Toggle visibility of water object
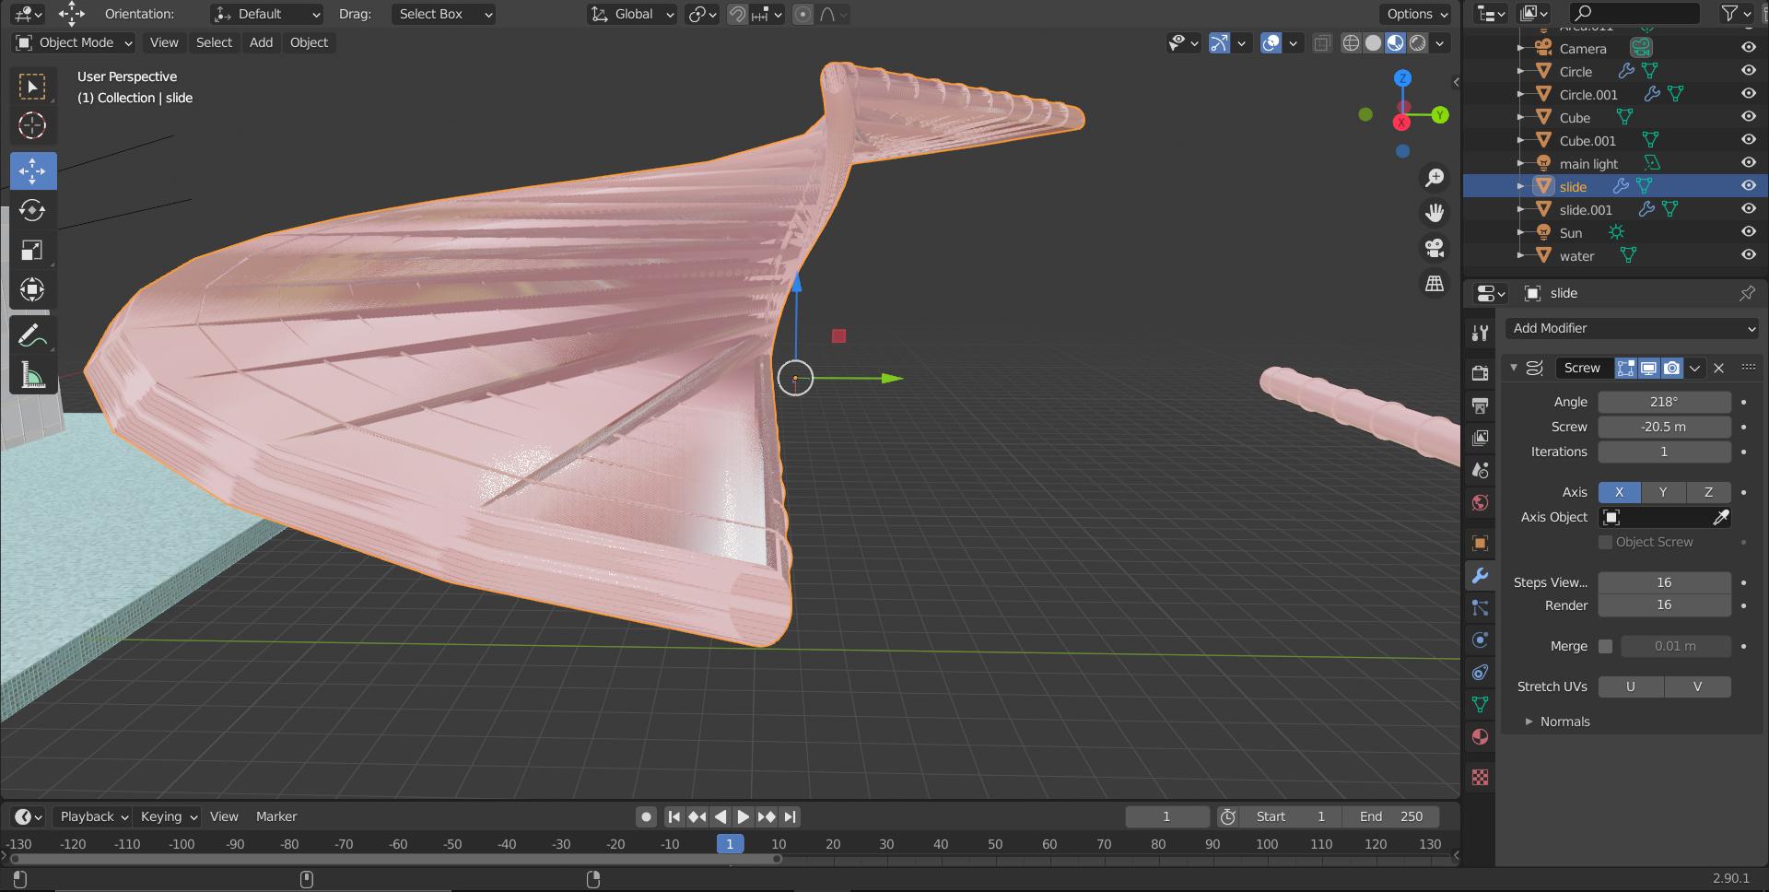 pyautogui.click(x=1748, y=255)
